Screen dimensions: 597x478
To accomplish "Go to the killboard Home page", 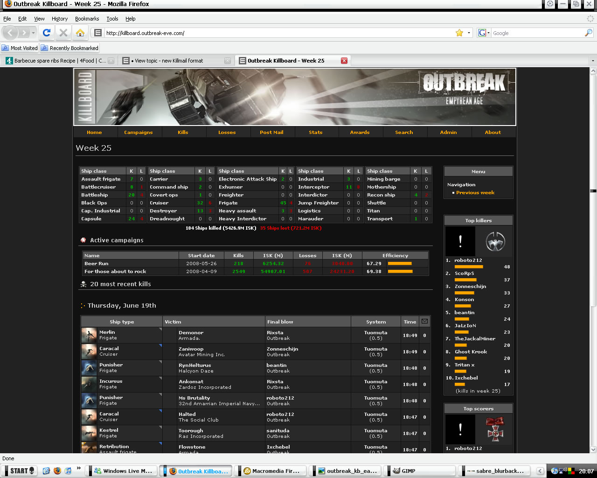I will (94, 132).
